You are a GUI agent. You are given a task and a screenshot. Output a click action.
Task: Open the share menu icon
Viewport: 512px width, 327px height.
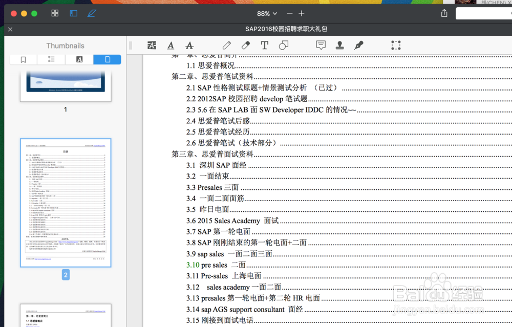(x=444, y=13)
